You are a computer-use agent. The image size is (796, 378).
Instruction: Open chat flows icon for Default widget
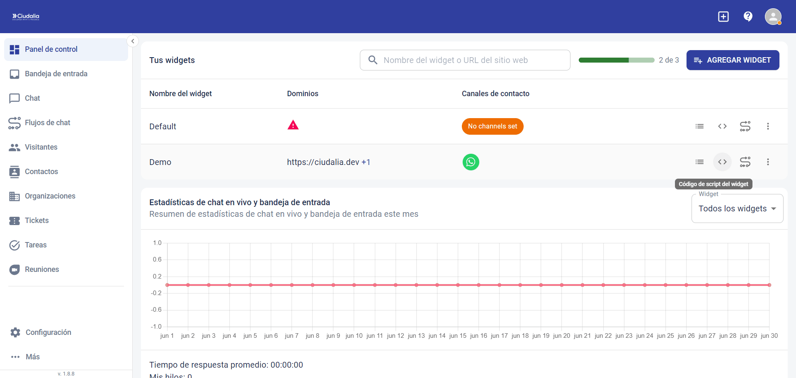pos(745,126)
